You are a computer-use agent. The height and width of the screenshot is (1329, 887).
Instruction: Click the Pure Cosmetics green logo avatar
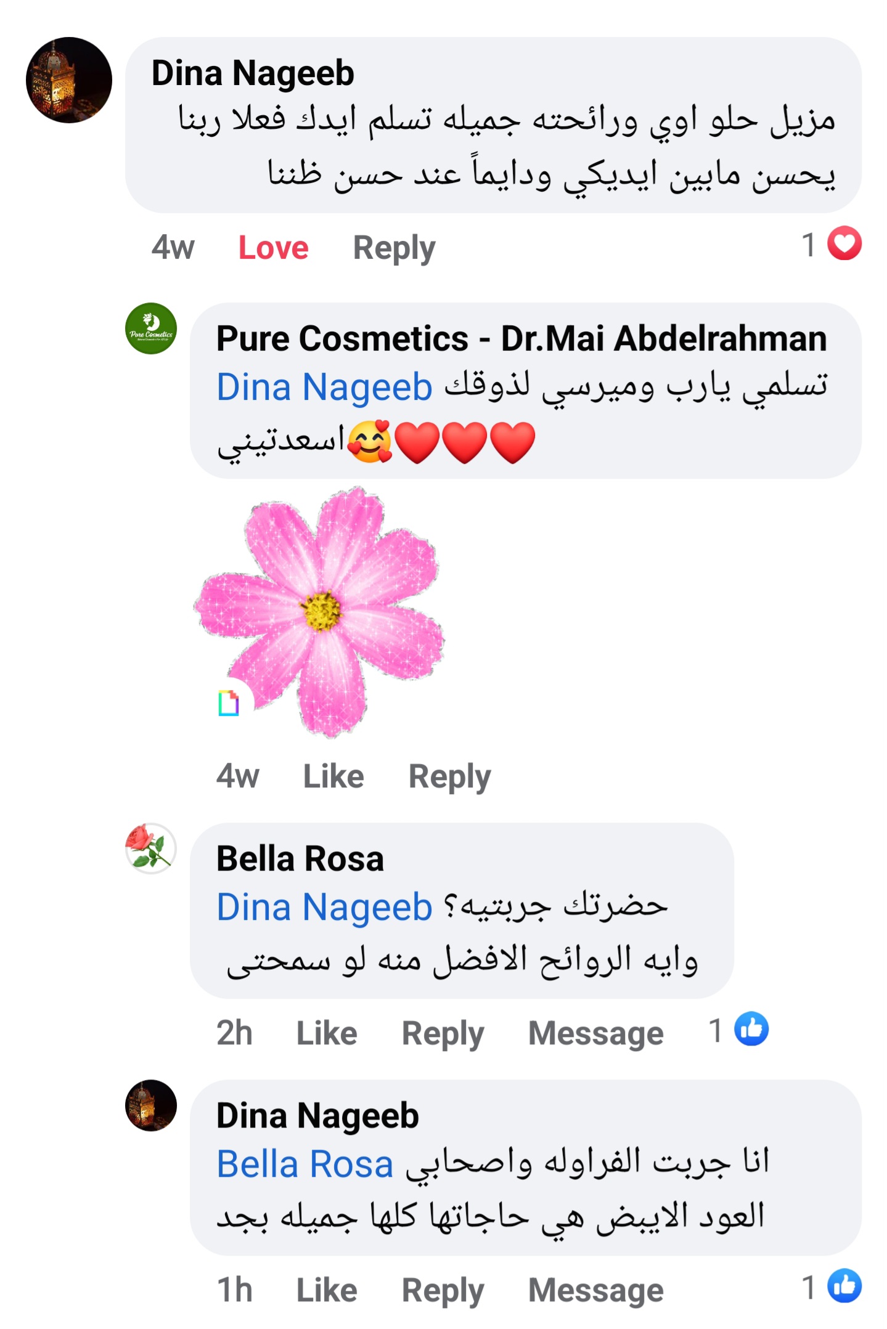[151, 328]
